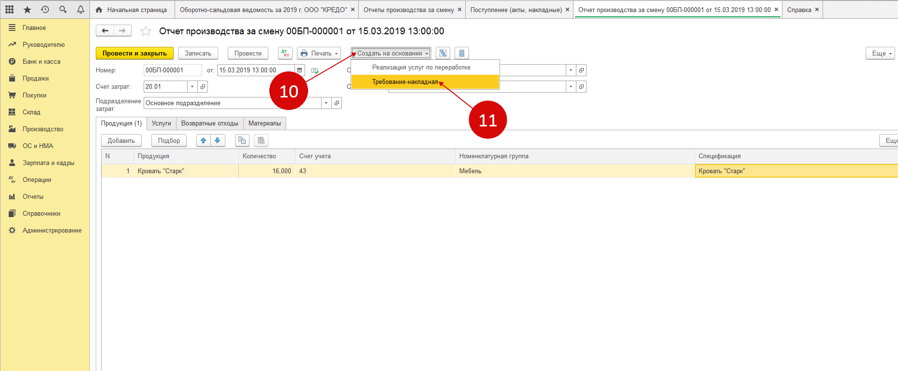Switch to Материалы tab
This screenshot has width=898, height=371.
click(265, 124)
